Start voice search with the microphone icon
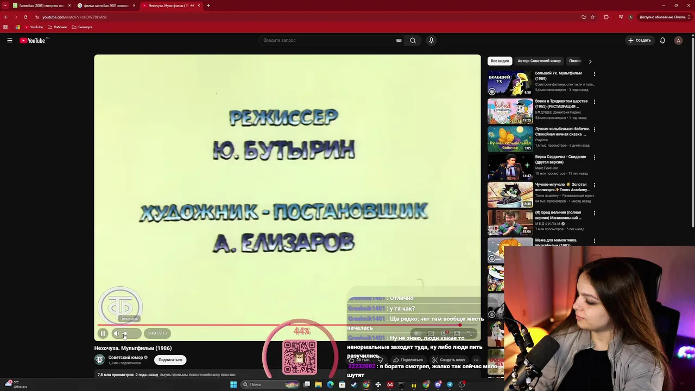This screenshot has height=391, width=695. point(431,40)
